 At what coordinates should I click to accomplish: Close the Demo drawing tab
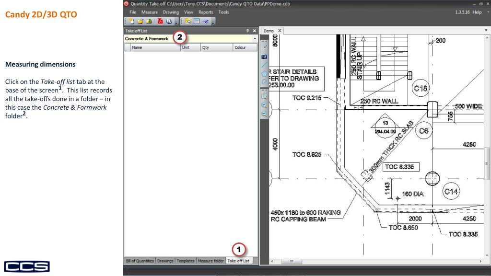pyautogui.click(x=280, y=31)
